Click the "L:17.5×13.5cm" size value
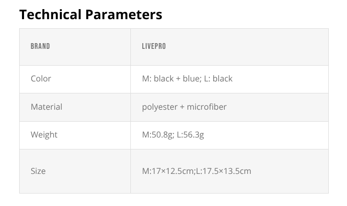This screenshot has height=206, width=347. point(223,171)
